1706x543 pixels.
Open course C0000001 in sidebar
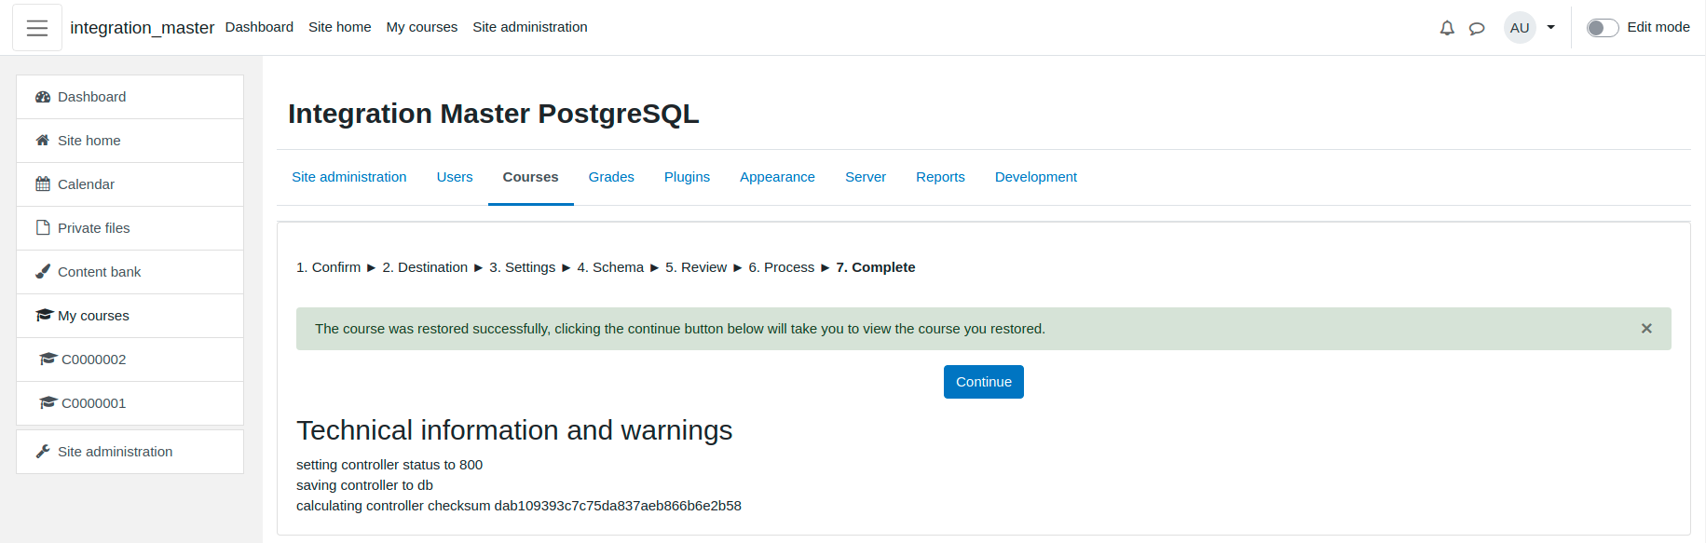tap(130, 403)
